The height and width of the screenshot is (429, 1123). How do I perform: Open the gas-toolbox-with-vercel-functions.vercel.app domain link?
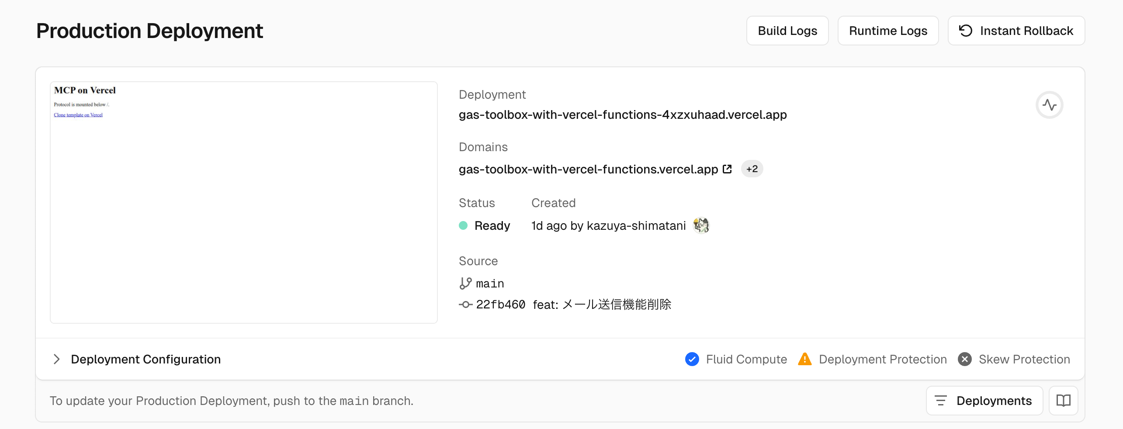click(x=588, y=169)
